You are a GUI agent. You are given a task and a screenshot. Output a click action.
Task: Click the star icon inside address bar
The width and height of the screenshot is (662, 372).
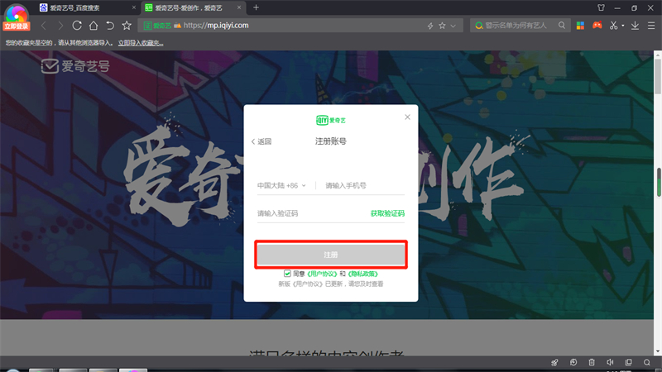(442, 26)
